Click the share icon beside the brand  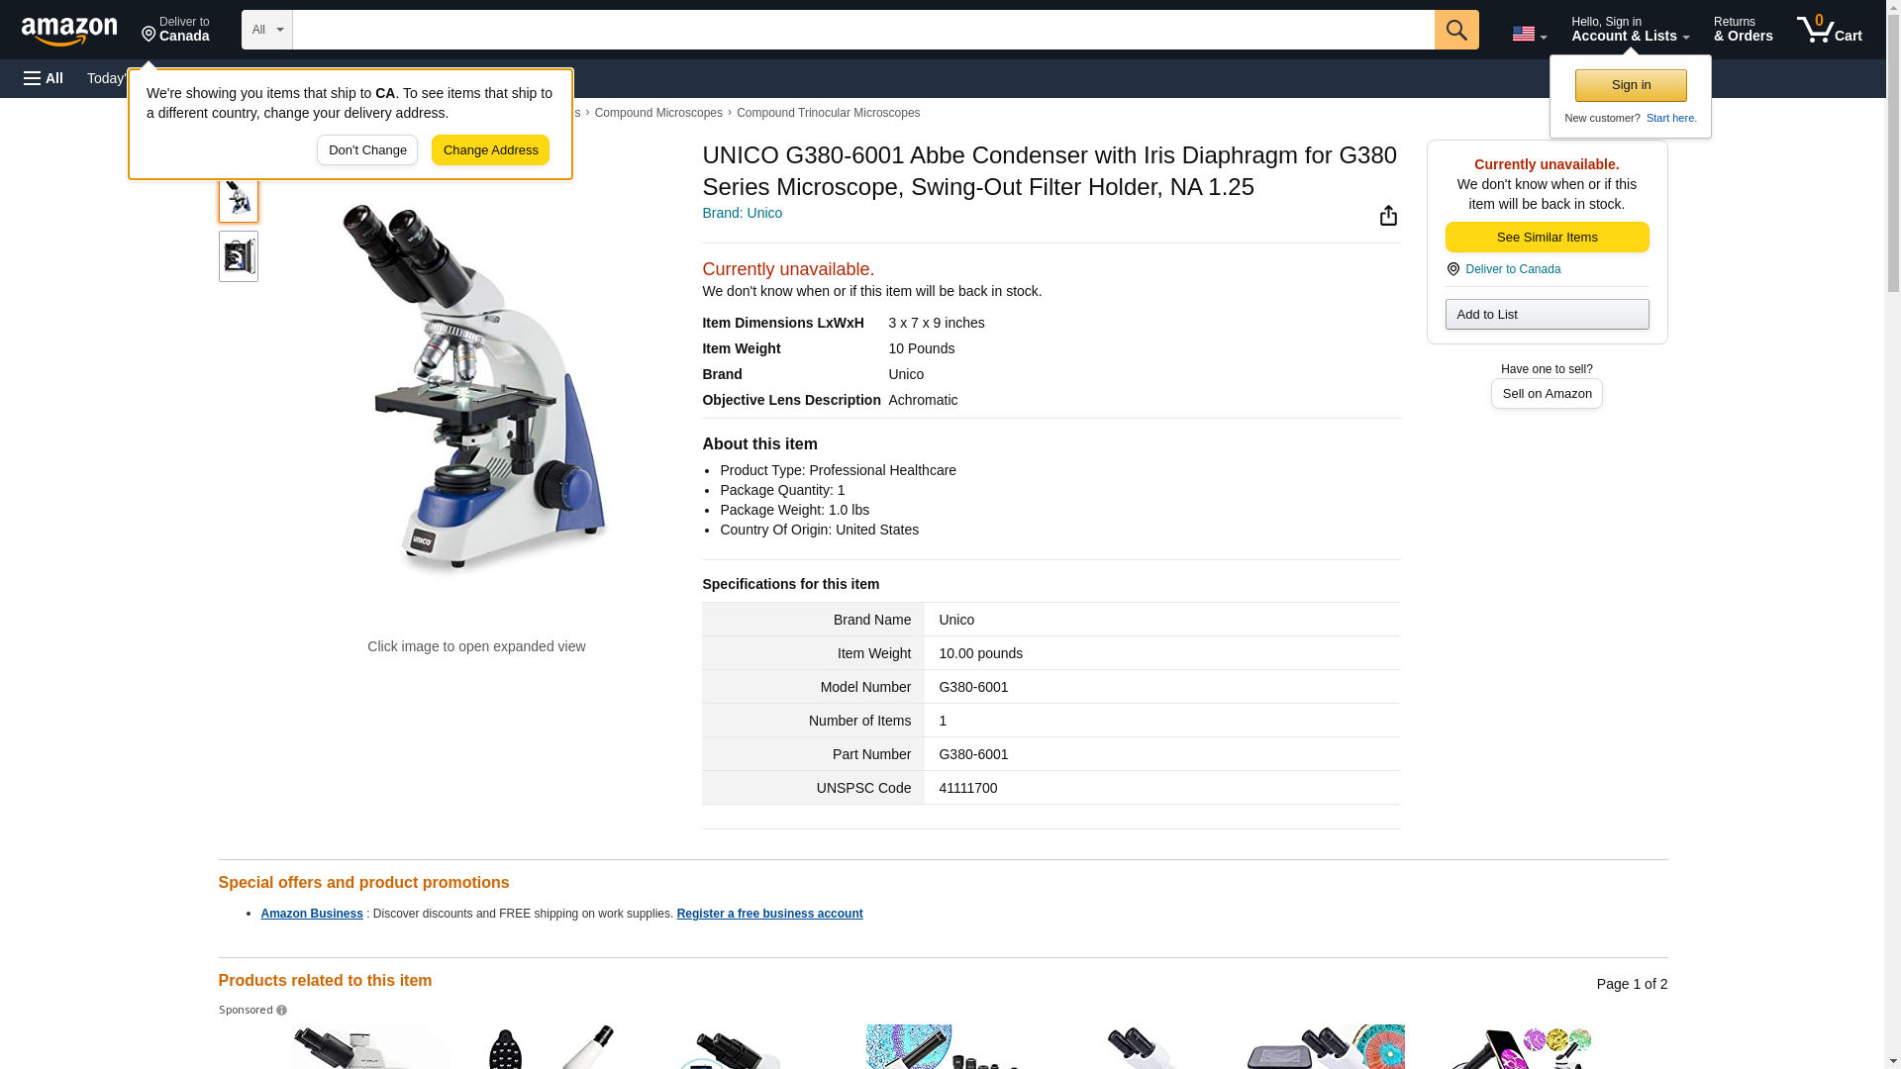[1388, 215]
